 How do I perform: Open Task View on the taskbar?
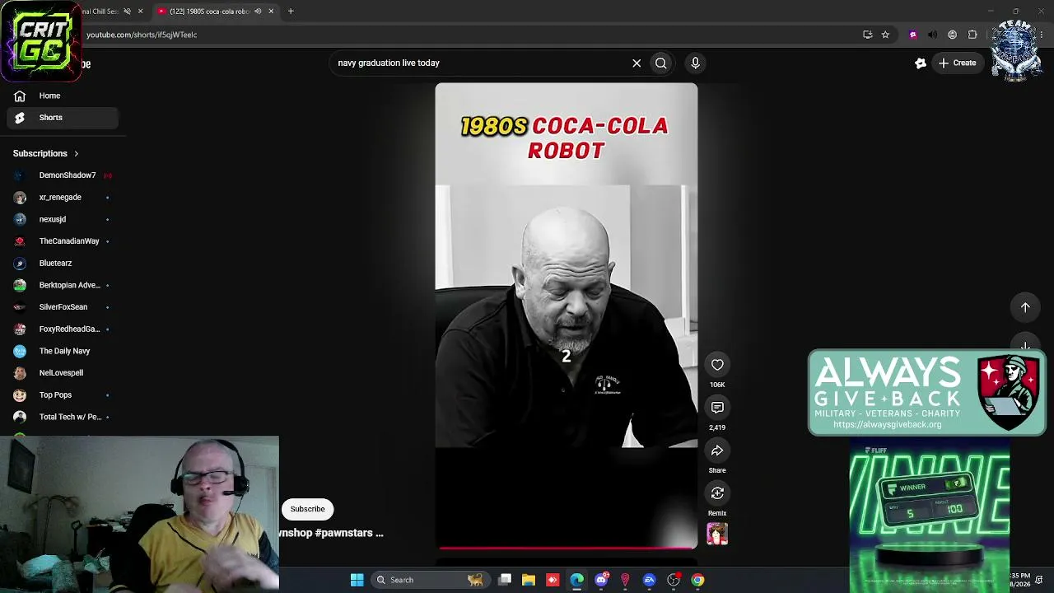tap(505, 580)
